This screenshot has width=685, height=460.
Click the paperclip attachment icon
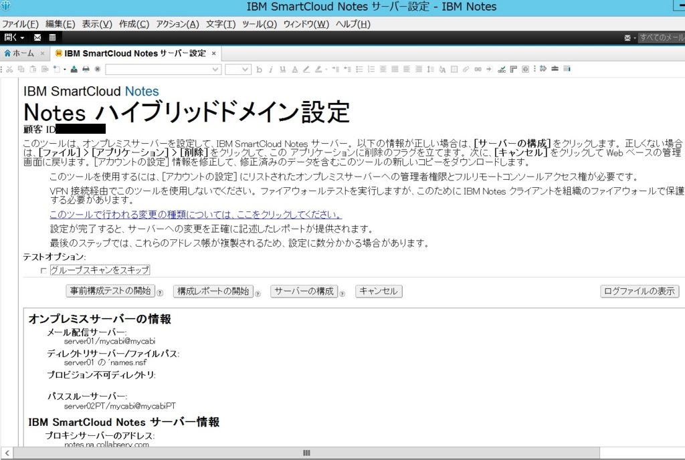pos(466,69)
